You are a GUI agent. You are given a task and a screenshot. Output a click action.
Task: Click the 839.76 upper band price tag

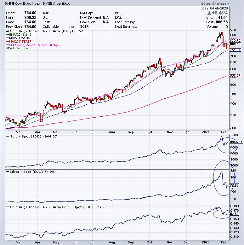(235, 40)
